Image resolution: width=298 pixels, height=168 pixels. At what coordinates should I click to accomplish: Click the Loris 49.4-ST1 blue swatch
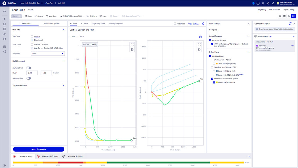pyautogui.click(x=217, y=75)
